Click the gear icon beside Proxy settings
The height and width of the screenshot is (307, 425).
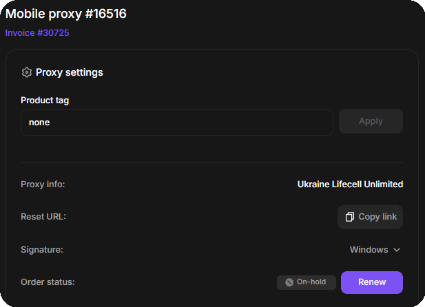click(x=27, y=72)
